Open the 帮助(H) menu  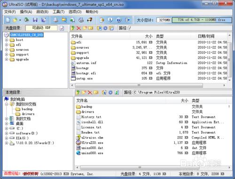[92, 12]
